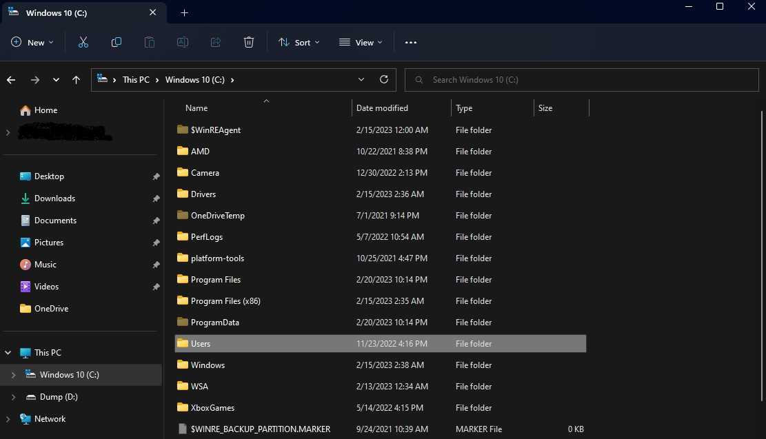
Task: Select the WSA folder
Action: coord(380,386)
